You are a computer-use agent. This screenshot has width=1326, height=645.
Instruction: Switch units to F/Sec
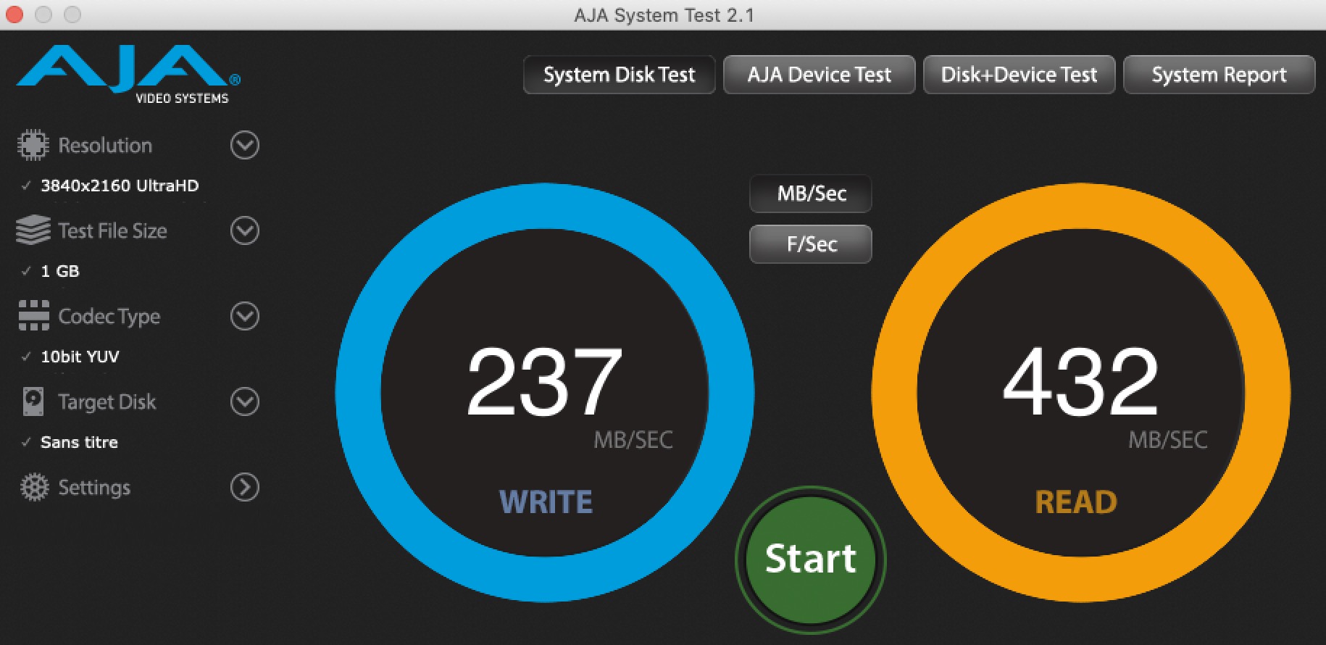(x=811, y=244)
